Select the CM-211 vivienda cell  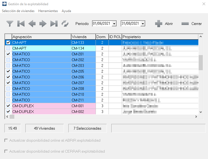click(x=83, y=100)
